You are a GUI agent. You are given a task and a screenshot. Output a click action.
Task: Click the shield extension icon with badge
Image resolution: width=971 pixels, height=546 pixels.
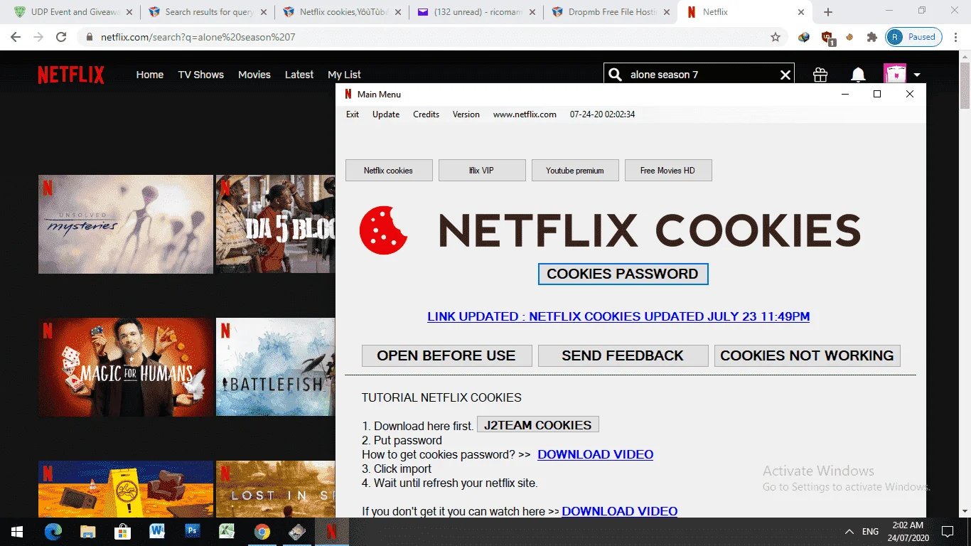827,38
